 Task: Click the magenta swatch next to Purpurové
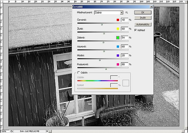[118, 64]
